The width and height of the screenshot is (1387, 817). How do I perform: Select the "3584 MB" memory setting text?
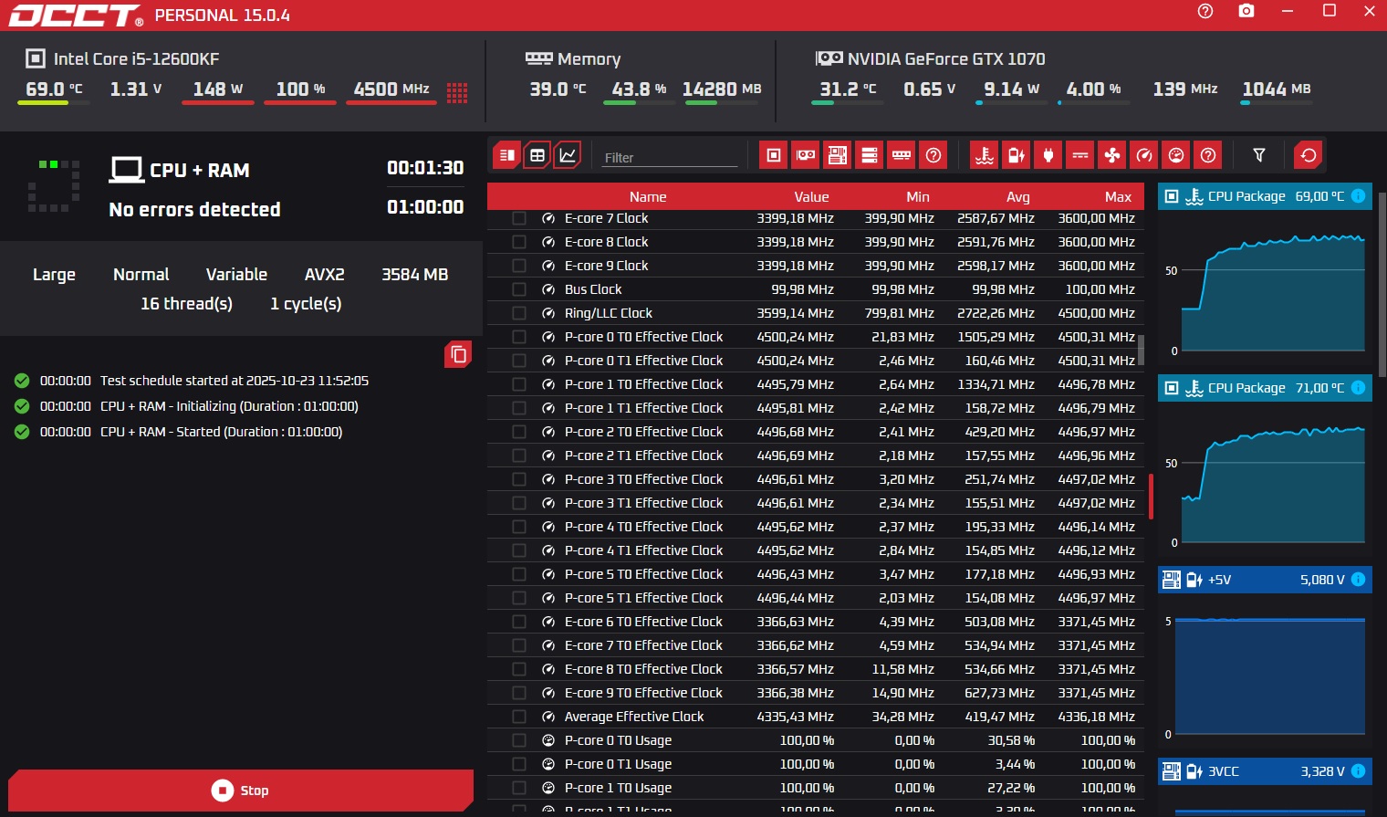tap(414, 275)
